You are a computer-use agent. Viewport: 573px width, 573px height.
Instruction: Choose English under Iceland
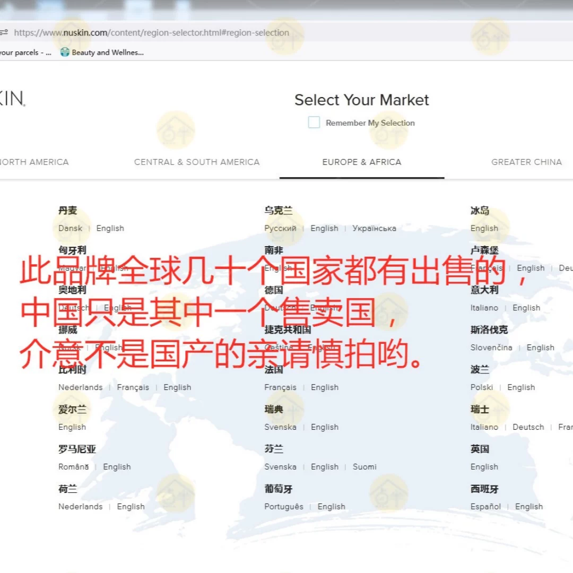coord(484,228)
